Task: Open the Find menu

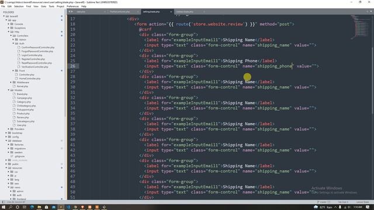Action: point(29,6)
